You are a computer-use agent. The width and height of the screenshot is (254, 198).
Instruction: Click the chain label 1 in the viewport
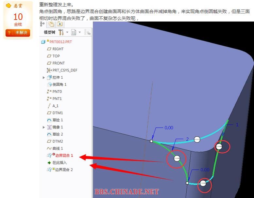click(237, 125)
